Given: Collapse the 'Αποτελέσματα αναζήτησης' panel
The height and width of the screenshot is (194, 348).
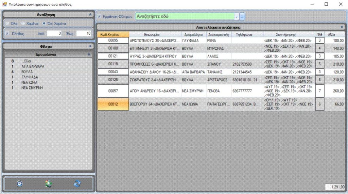Looking at the screenshot, I should coord(342,27).
